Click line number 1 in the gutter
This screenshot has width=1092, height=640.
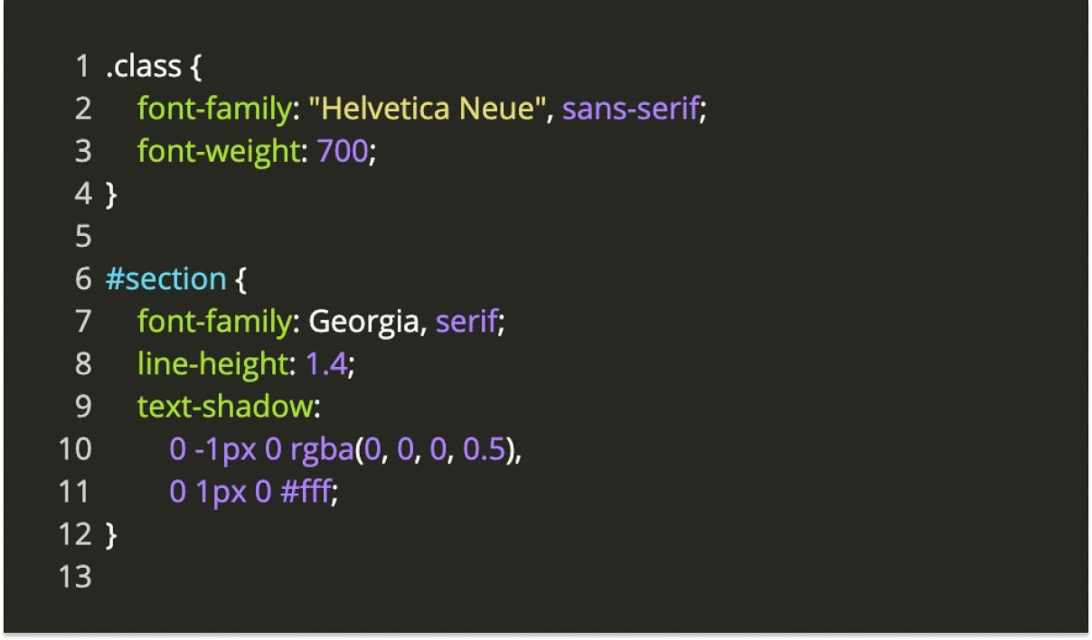(x=82, y=67)
